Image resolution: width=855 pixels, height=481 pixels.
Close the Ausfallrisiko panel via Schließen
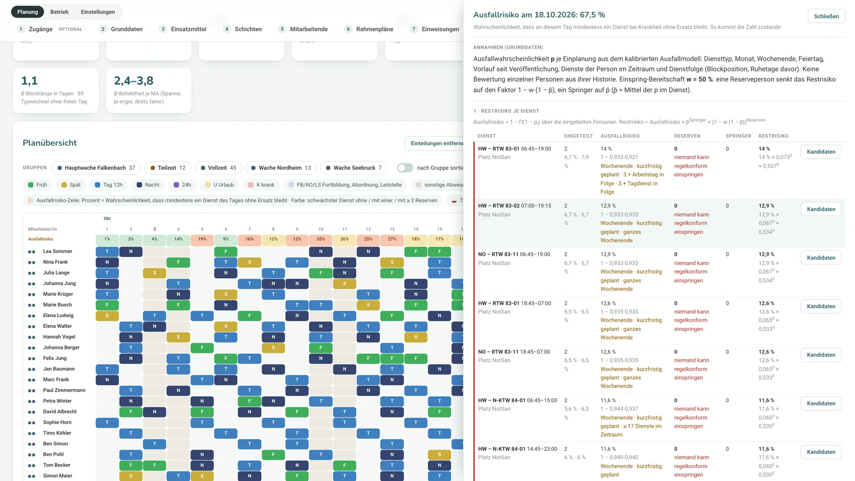[826, 16]
